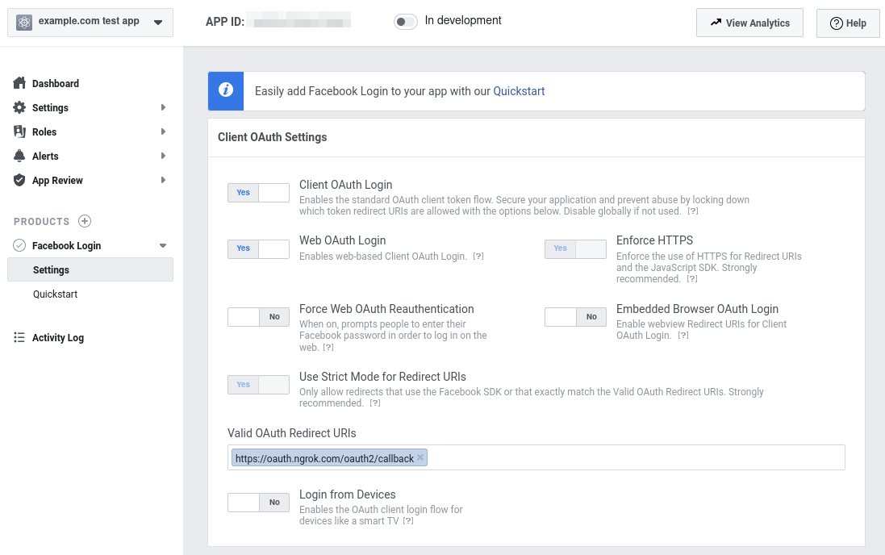Click the Roles badge icon
Screen dimensions: 885x555
click(19, 131)
